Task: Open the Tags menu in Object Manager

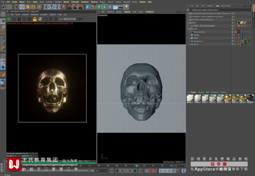Action: click(x=217, y=6)
